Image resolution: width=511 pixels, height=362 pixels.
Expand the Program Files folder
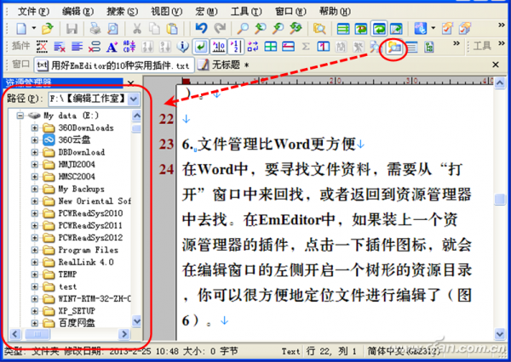coord(35,250)
